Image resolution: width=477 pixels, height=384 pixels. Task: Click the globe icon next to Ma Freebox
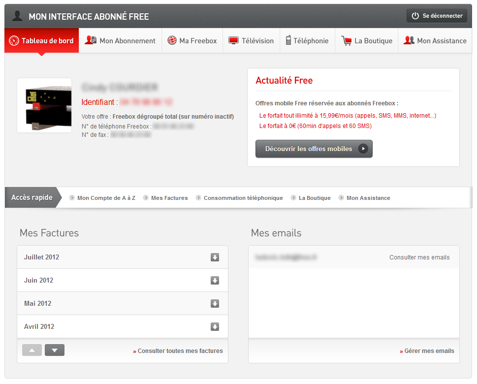tap(172, 40)
